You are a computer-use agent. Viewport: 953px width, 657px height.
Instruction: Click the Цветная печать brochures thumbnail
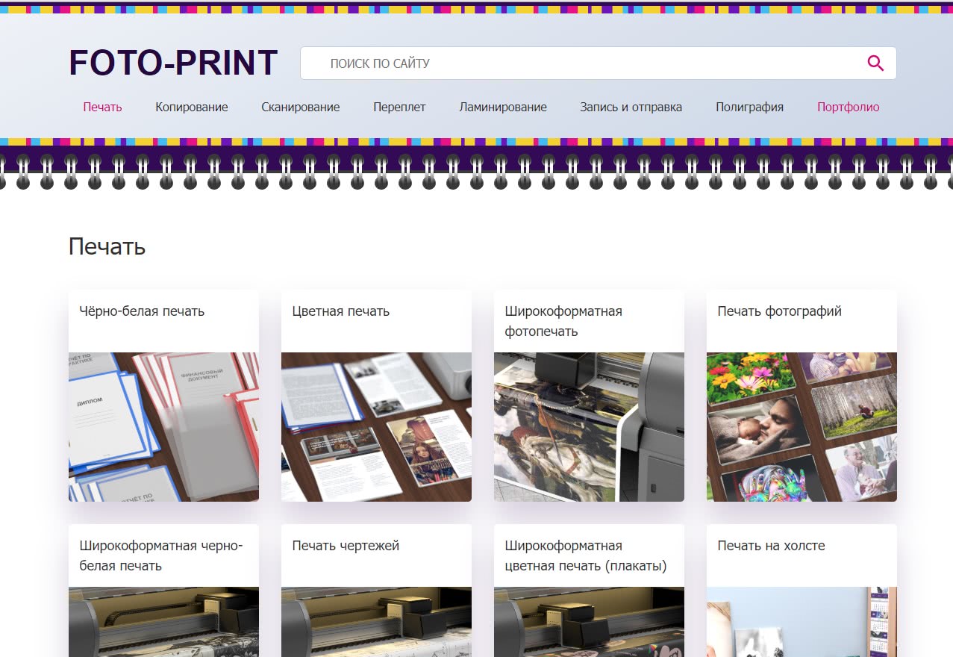(x=376, y=426)
